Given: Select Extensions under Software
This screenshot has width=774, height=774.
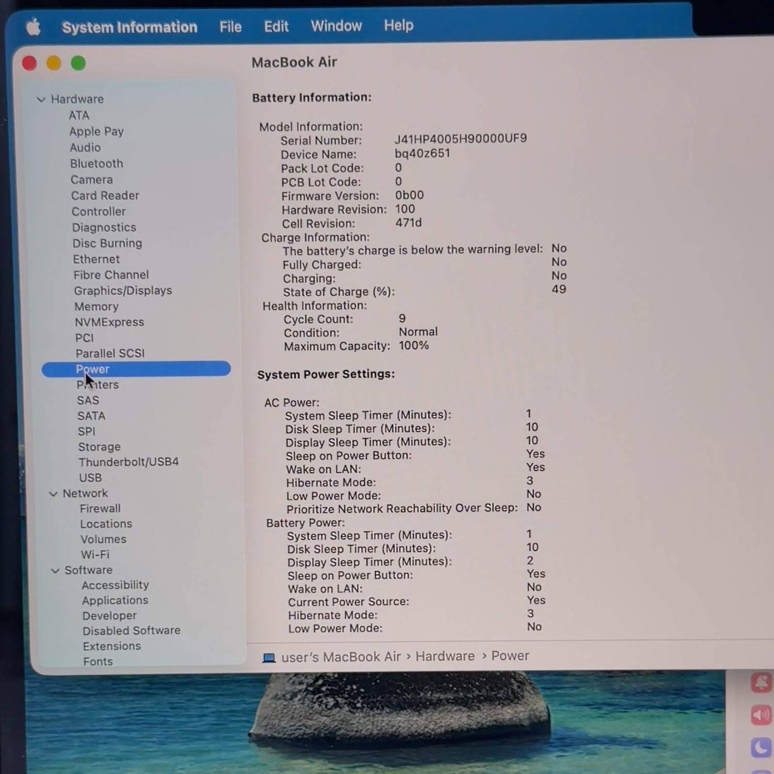Looking at the screenshot, I should click(112, 646).
